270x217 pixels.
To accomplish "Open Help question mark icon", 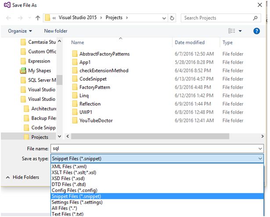I will click(256, 31).
